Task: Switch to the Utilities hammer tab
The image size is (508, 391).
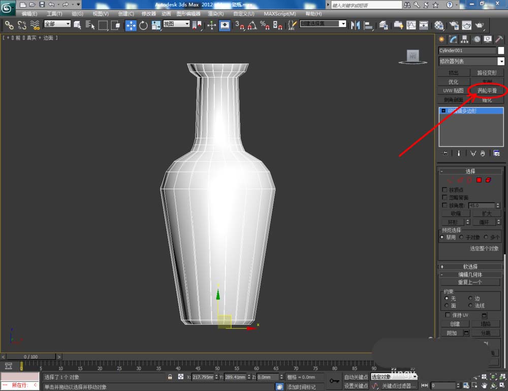Action: click(x=499, y=39)
